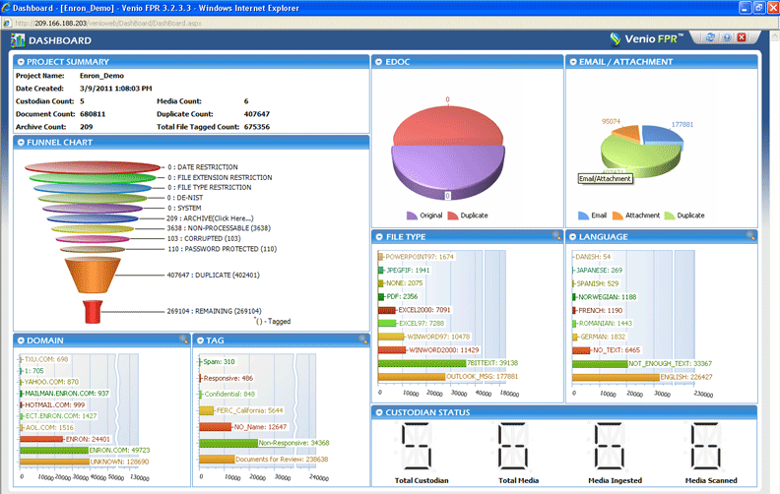Click the Total Media digit display
Viewport: 780px width, 494px height.
point(513,446)
